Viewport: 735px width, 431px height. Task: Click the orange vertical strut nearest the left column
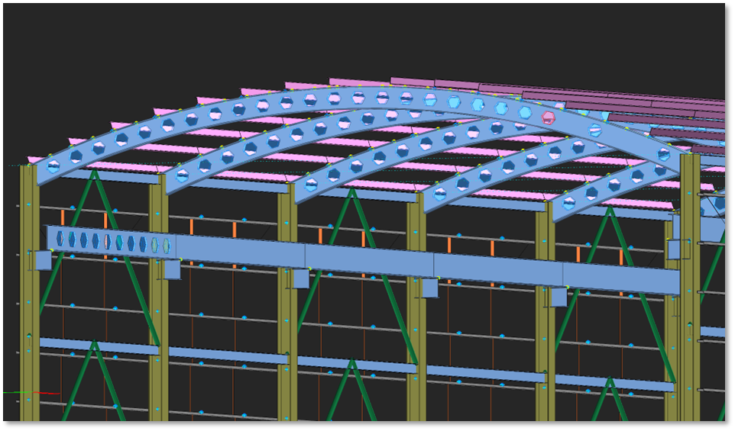pos(63,217)
